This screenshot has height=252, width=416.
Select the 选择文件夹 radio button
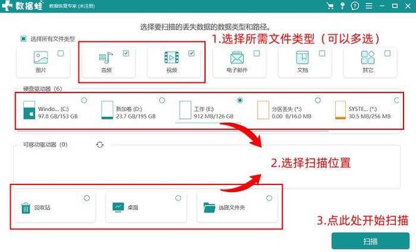pyautogui.click(x=269, y=198)
